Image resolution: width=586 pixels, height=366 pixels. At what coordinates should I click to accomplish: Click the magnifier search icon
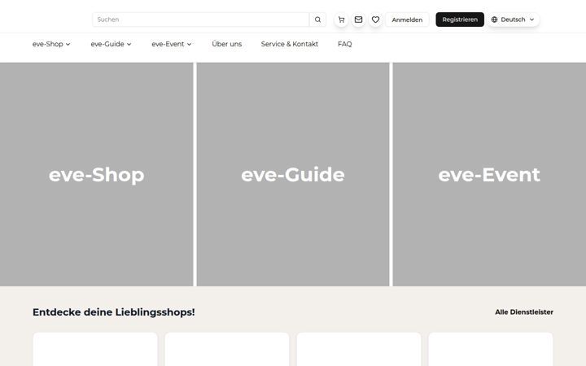[317, 20]
